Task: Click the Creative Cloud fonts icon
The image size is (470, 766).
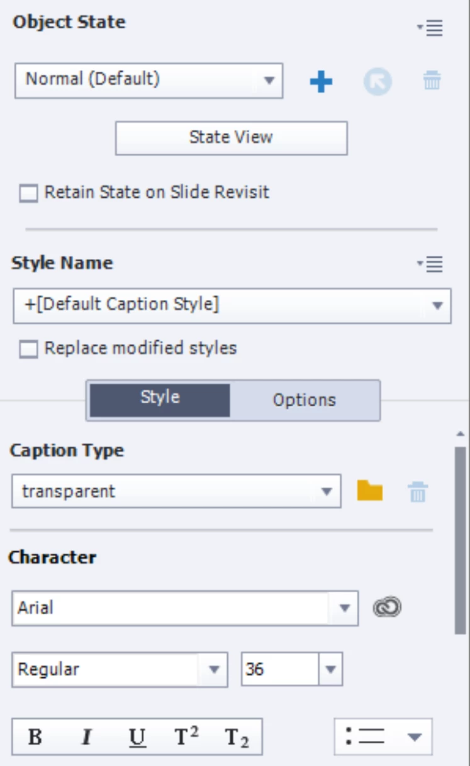Action: click(x=387, y=607)
